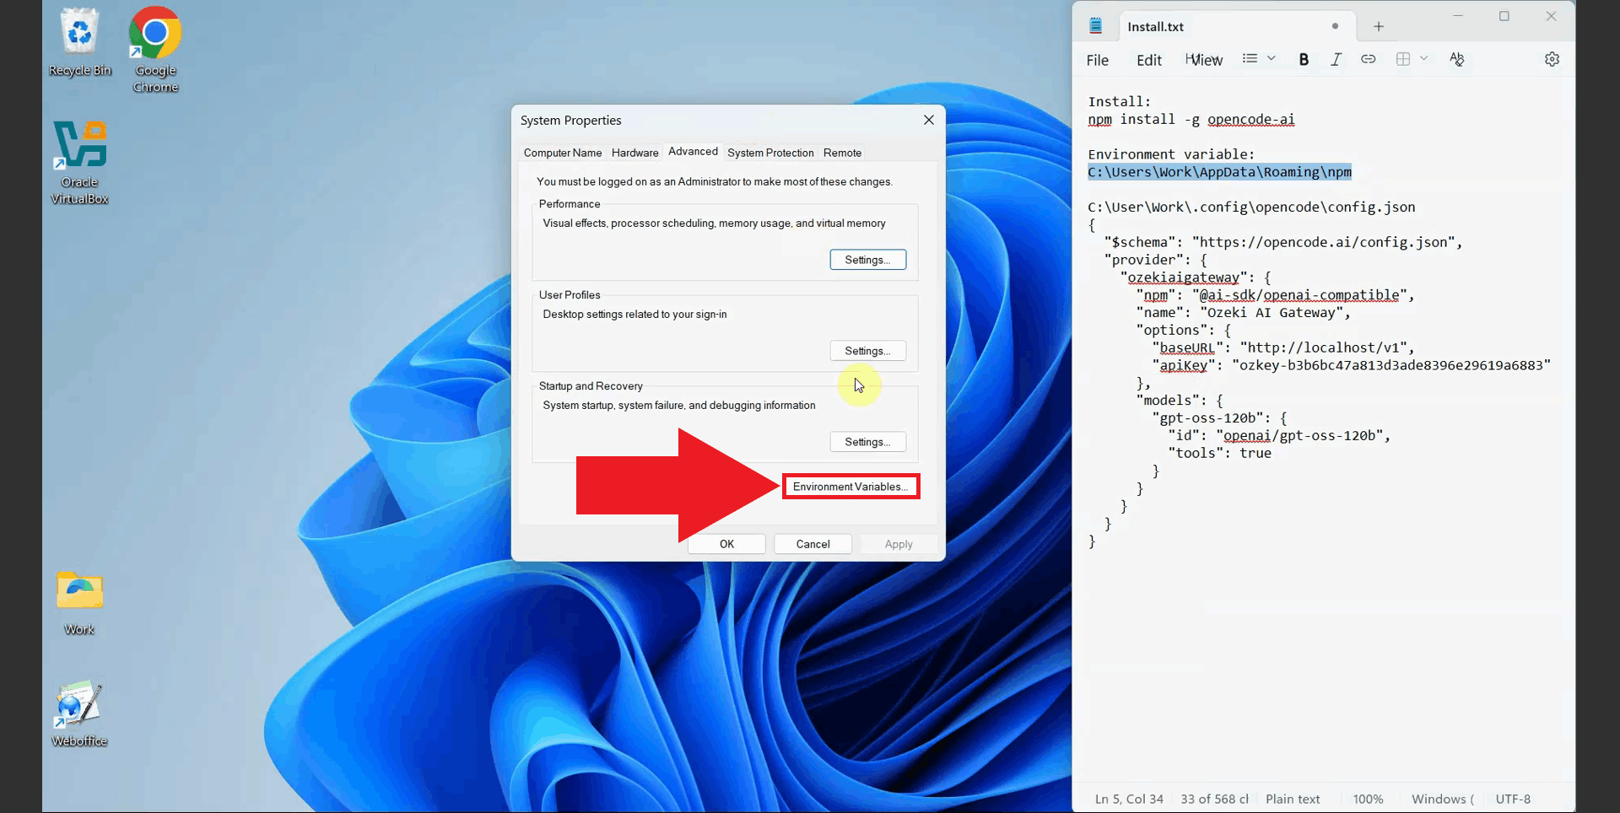Toggle italic formatting
1620x813 pixels.
[1336, 59]
